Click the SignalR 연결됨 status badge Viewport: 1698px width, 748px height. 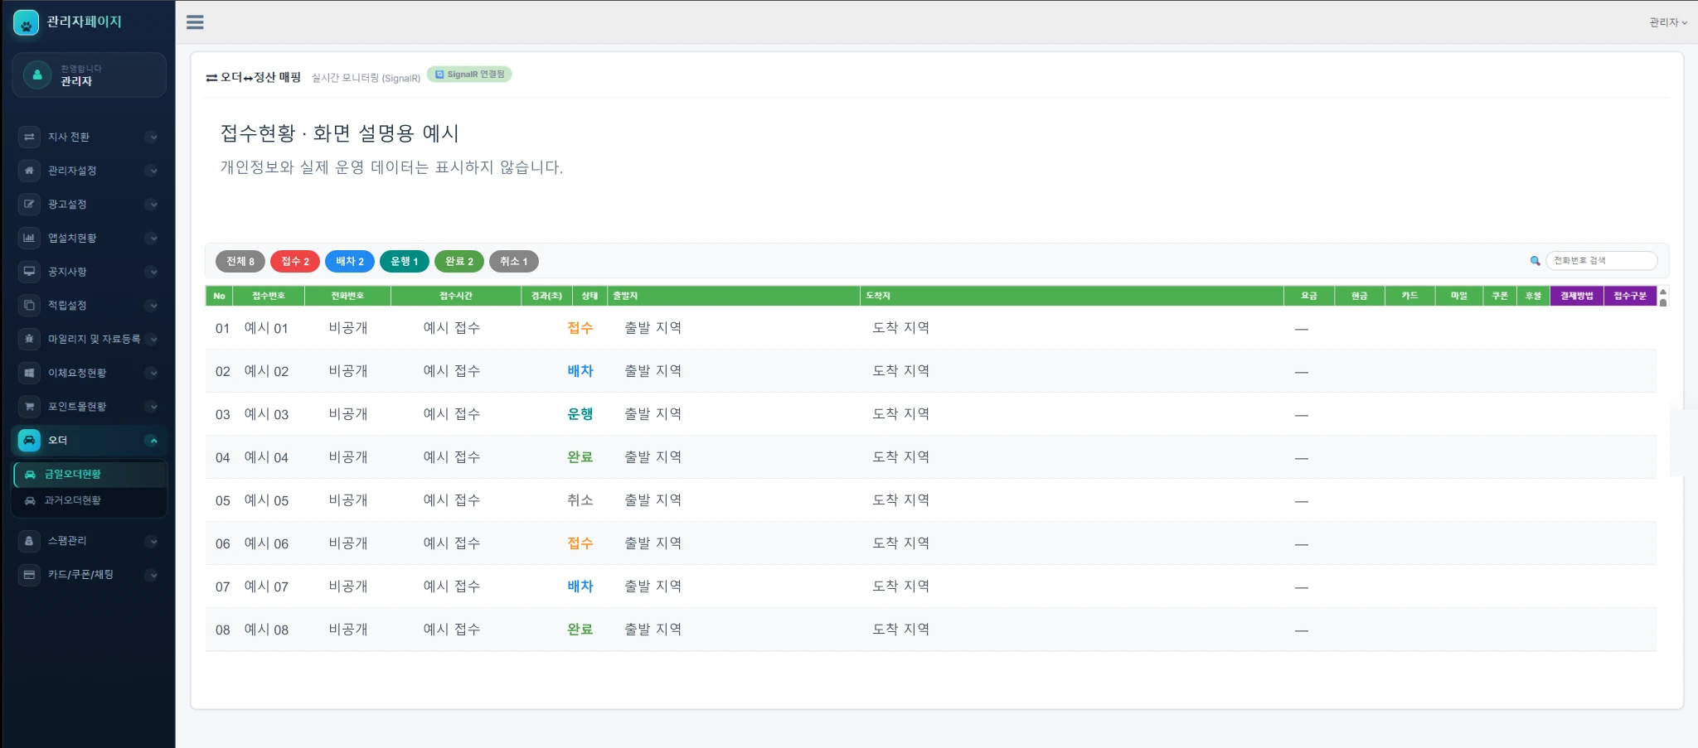click(x=469, y=75)
